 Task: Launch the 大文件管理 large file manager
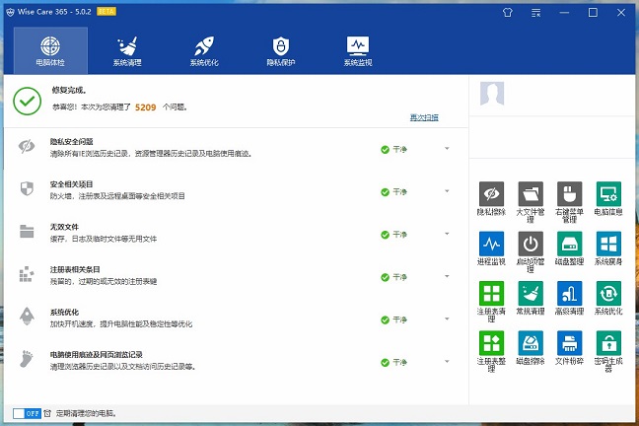tap(531, 194)
